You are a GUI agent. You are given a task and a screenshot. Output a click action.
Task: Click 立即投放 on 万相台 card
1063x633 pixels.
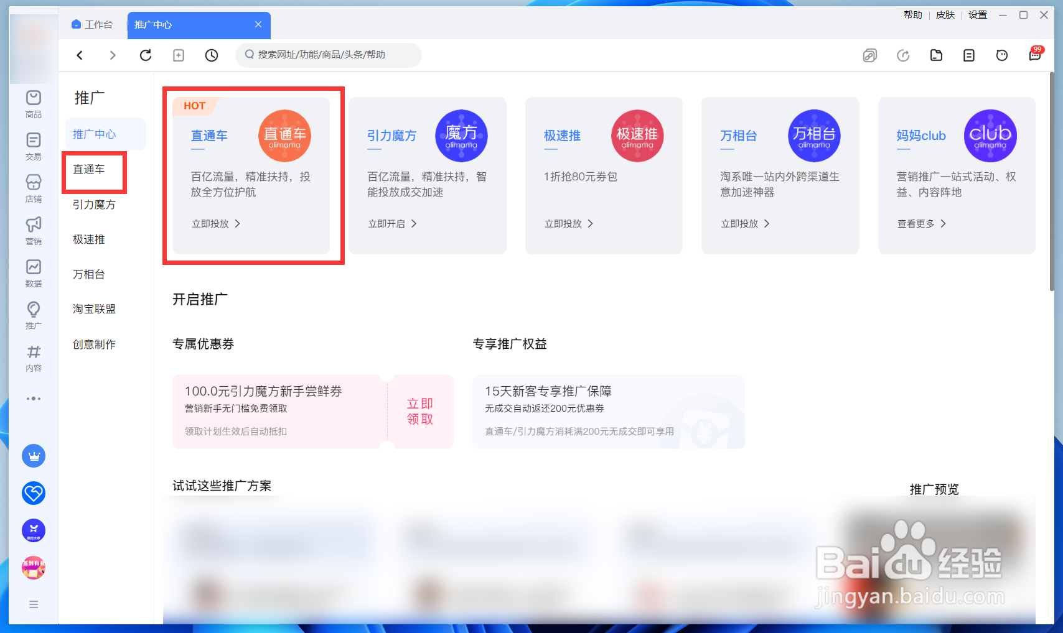(x=745, y=224)
